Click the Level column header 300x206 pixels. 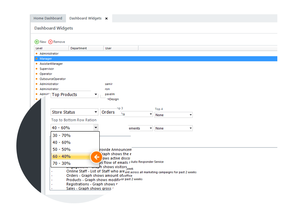pos(51,48)
